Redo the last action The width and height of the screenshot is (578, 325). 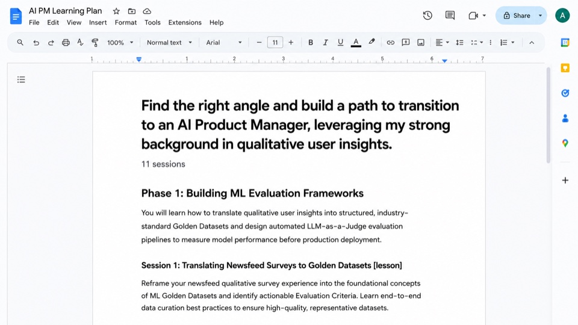(x=51, y=43)
